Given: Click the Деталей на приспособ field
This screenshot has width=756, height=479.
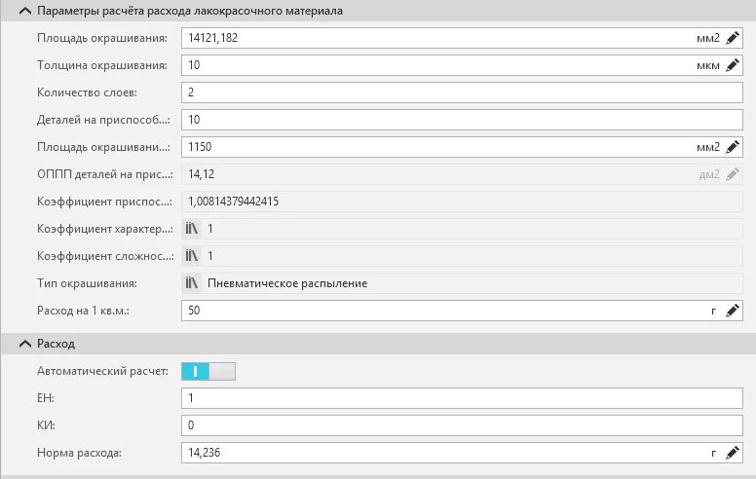Looking at the screenshot, I should point(462,120).
